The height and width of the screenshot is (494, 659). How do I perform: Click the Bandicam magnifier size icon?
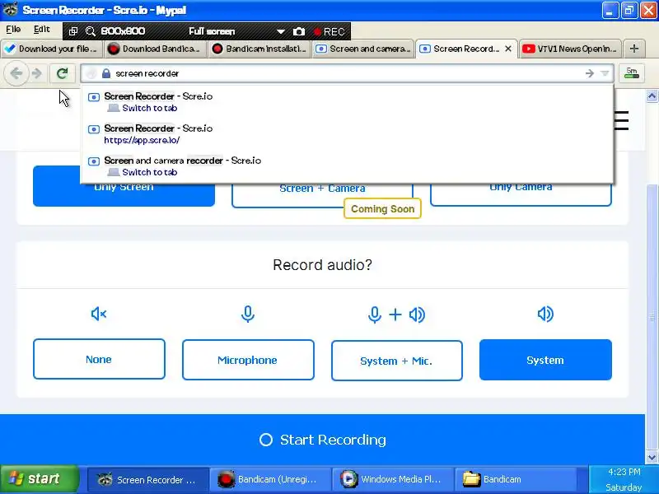90,31
